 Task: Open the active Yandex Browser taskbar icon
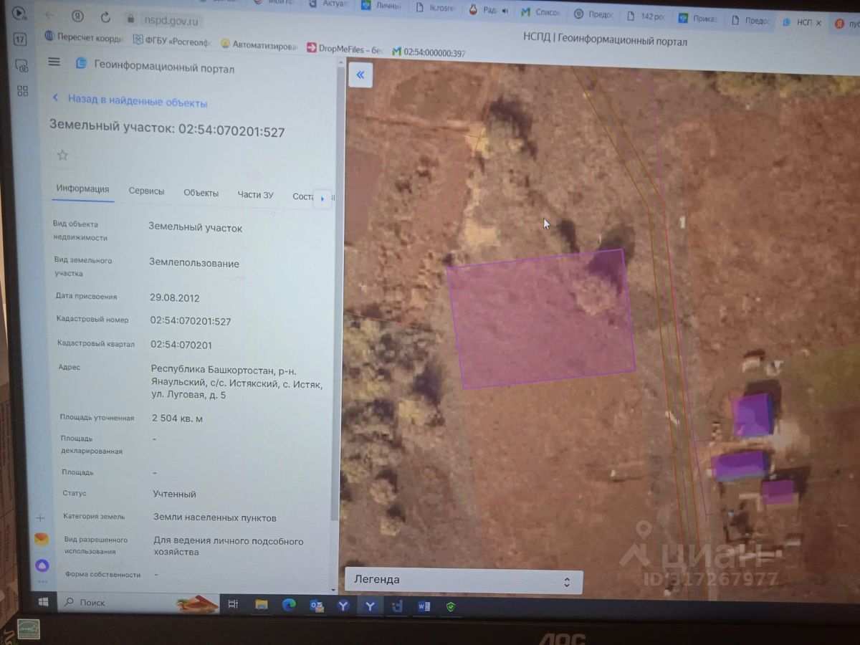[370, 606]
